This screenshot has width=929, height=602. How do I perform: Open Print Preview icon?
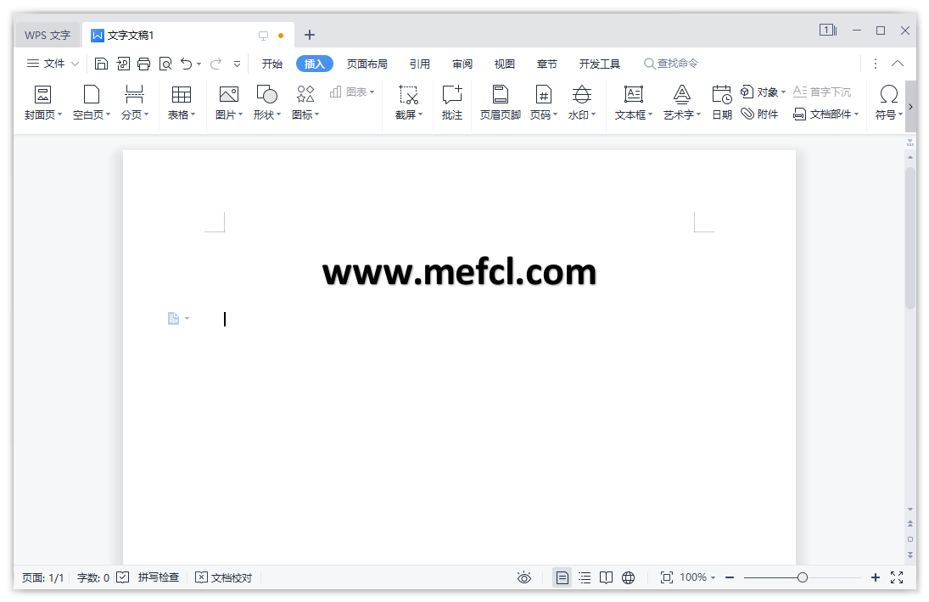[165, 64]
